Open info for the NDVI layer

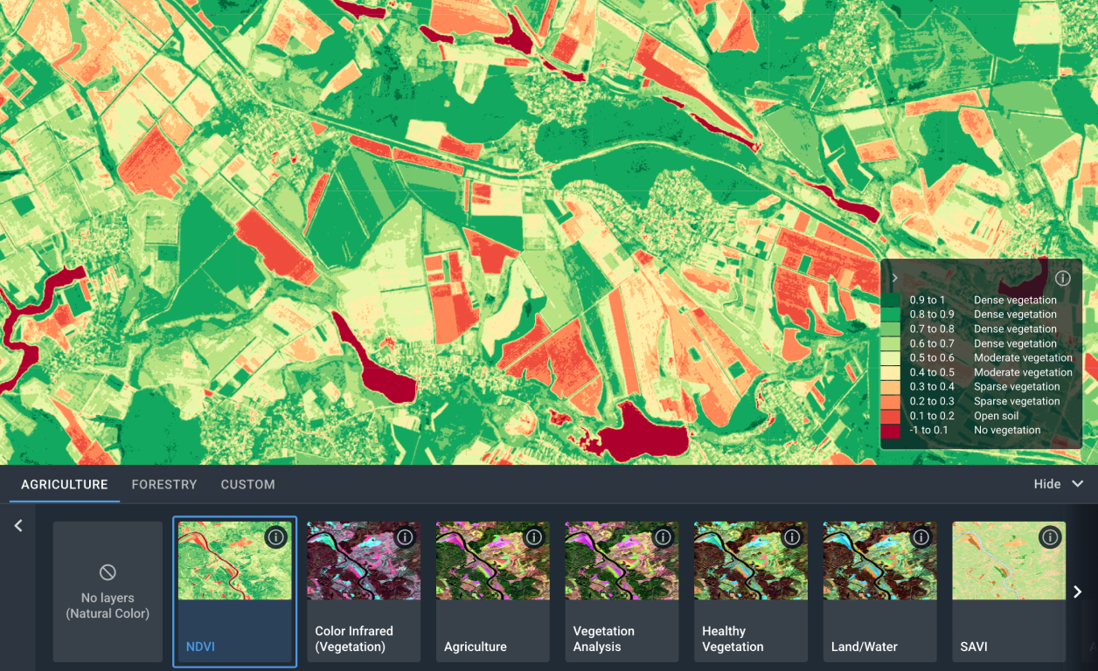(275, 536)
